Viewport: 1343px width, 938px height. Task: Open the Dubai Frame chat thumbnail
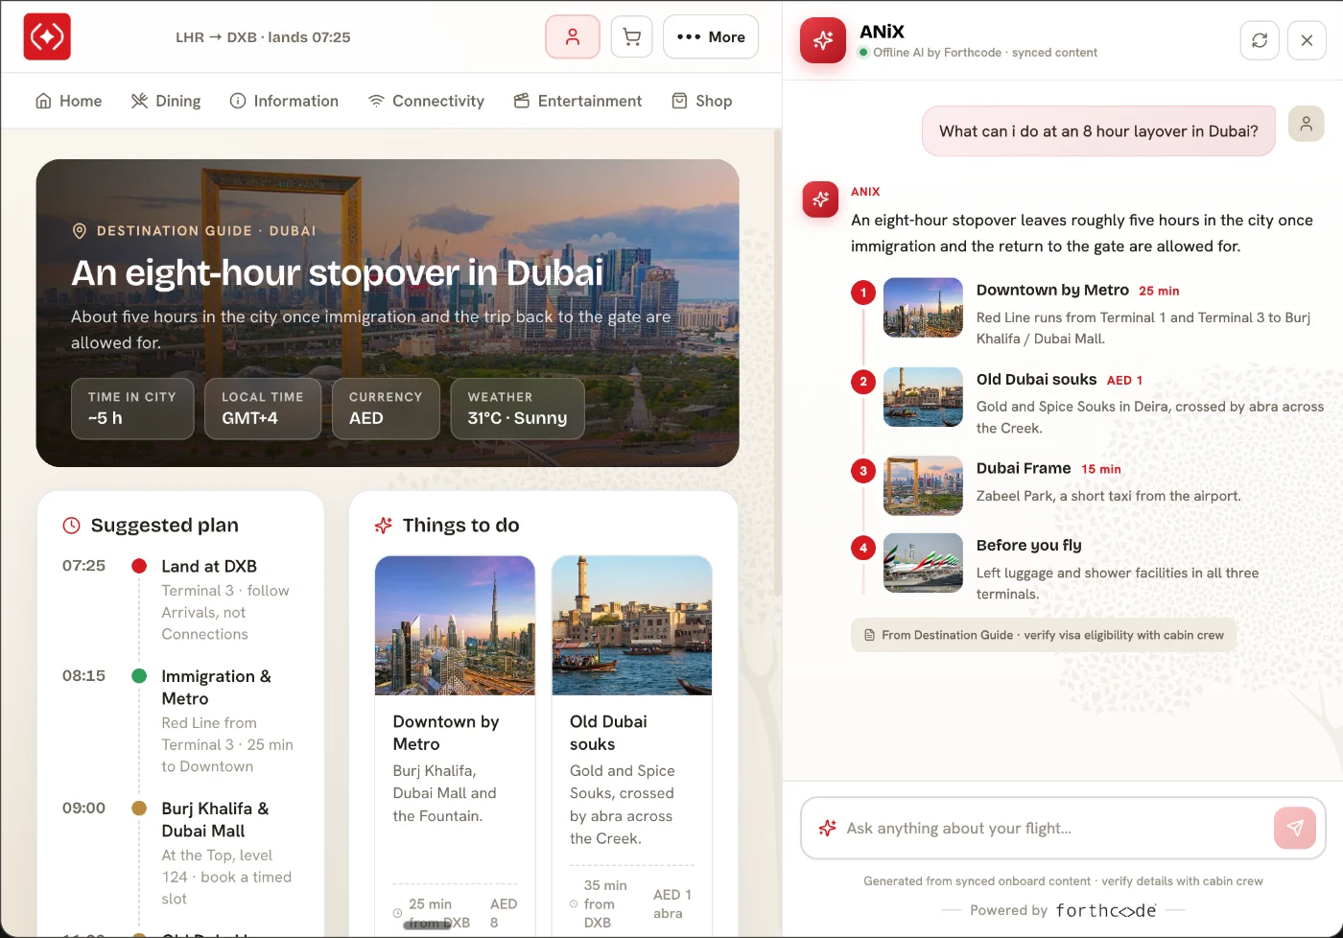tap(923, 486)
